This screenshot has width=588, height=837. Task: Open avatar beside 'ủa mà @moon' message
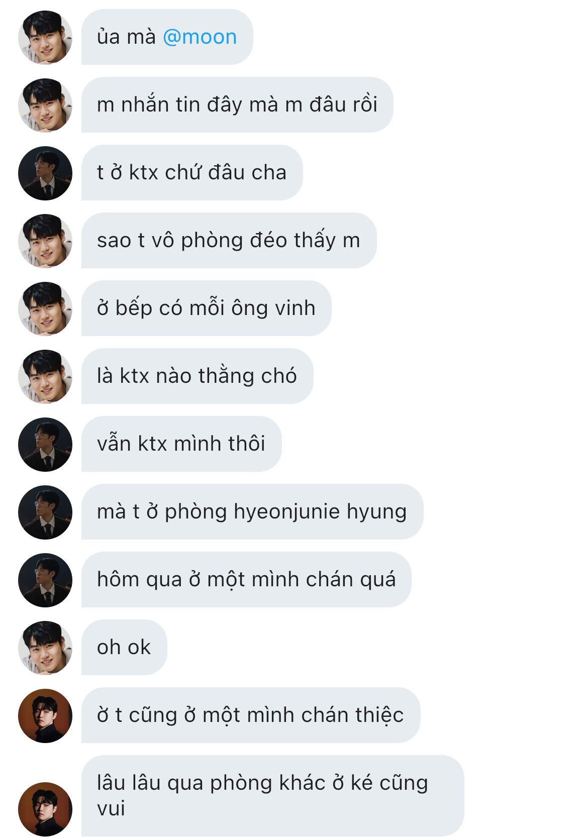[x=45, y=38]
